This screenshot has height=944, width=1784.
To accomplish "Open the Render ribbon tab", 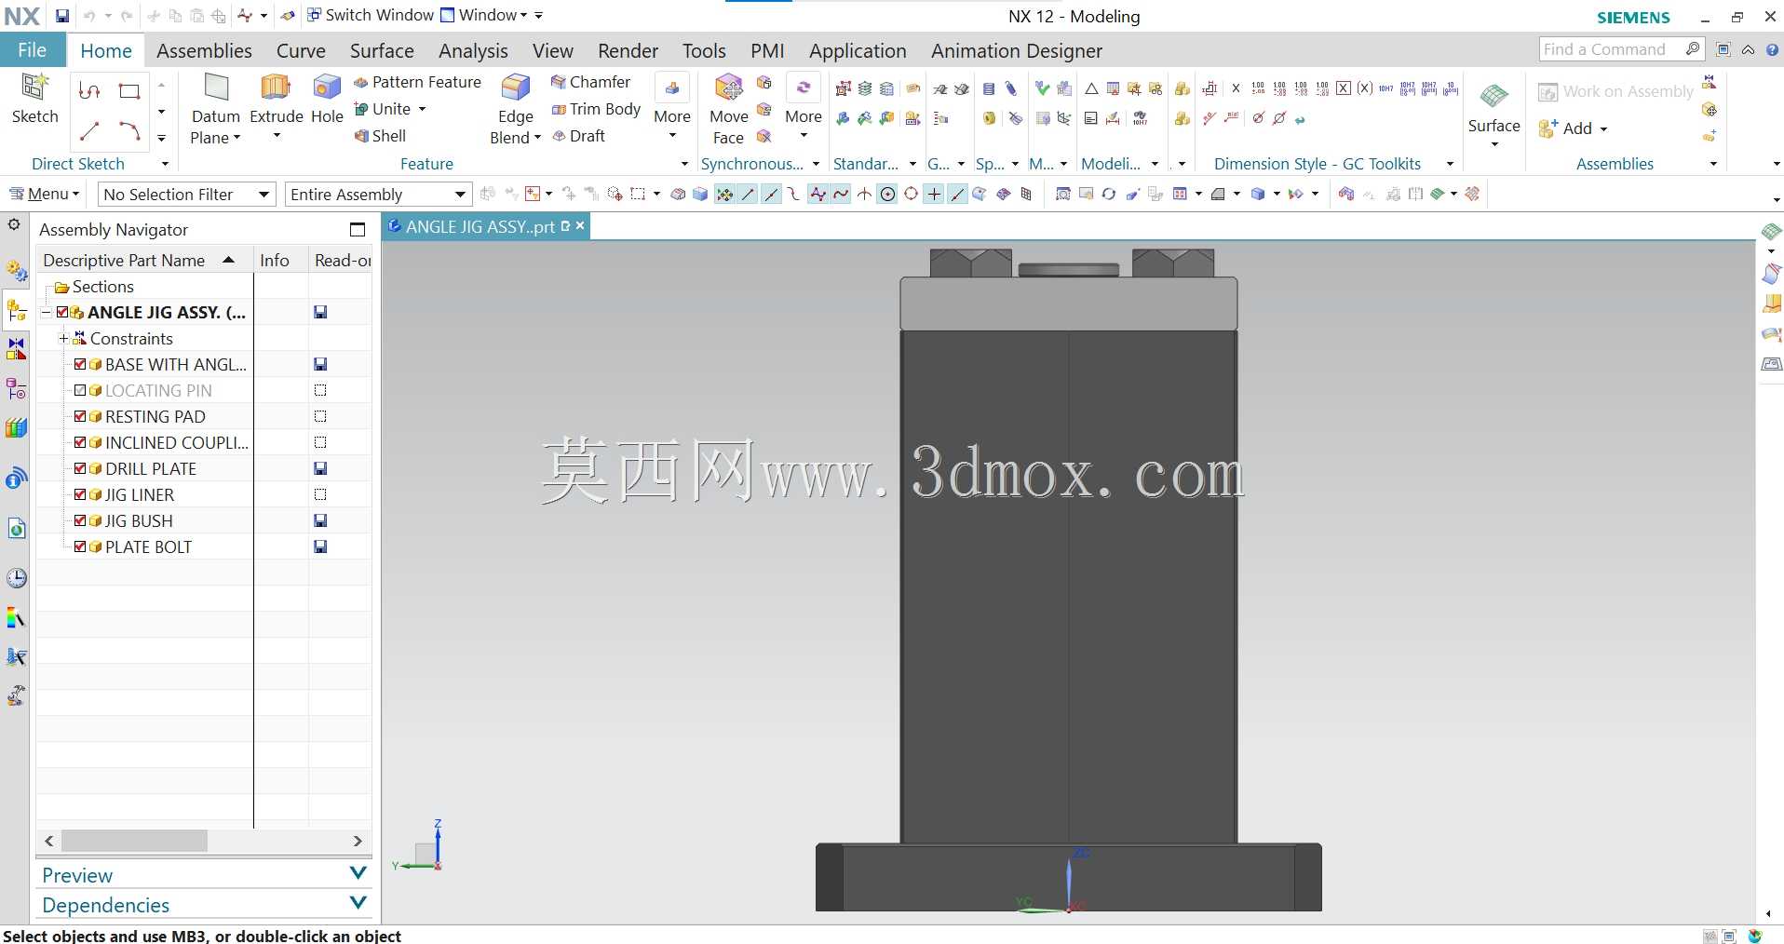I will (628, 50).
